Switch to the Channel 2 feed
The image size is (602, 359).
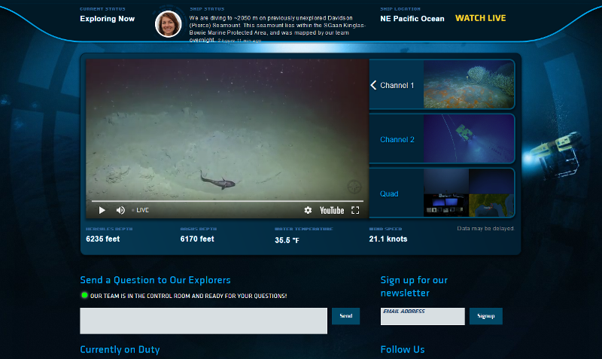pyautogui.click(x=397, y=140)
